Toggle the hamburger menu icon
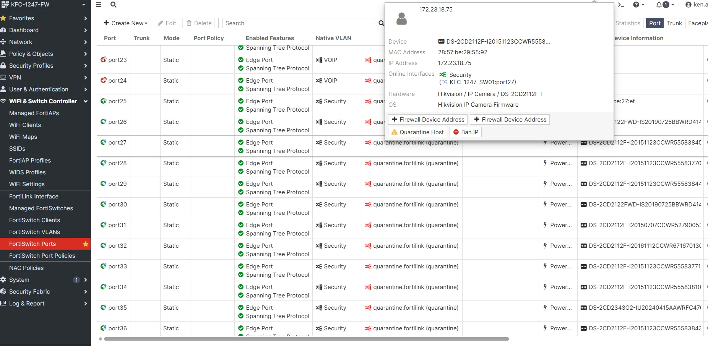 tap(99, 5)
